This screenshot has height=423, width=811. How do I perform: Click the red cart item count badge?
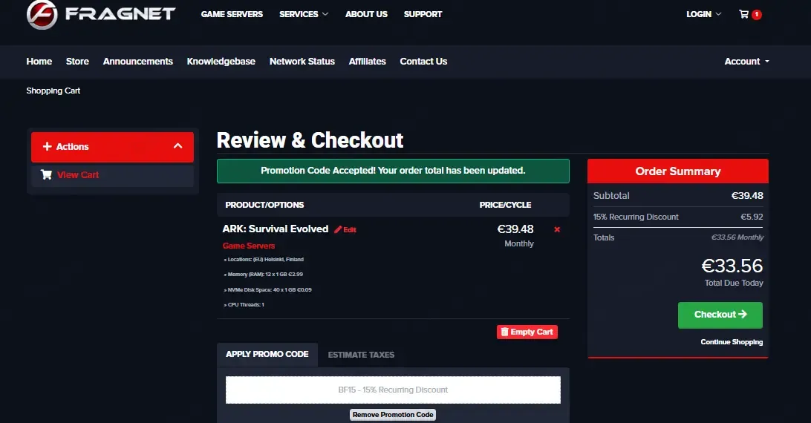(x=757, y=15)
